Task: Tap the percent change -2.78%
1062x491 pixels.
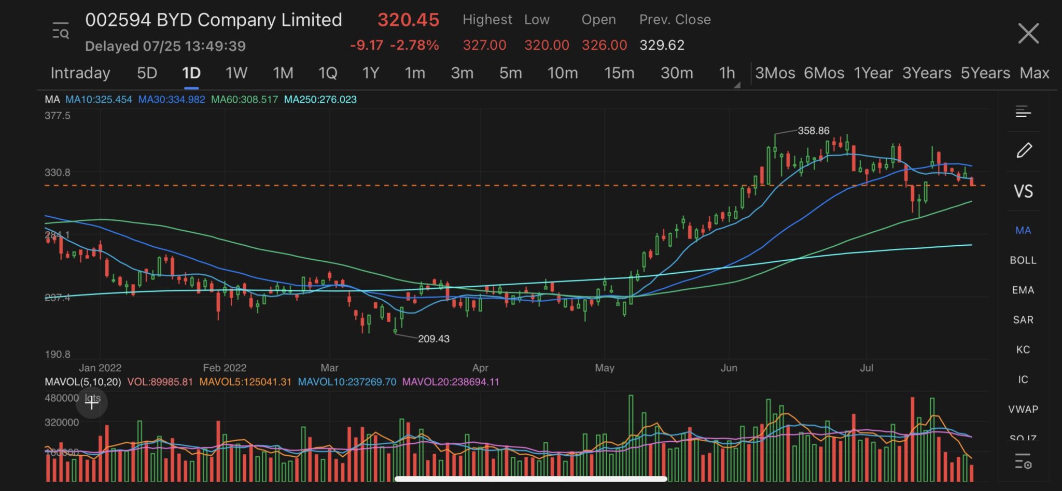Action: tap(414, 45)
